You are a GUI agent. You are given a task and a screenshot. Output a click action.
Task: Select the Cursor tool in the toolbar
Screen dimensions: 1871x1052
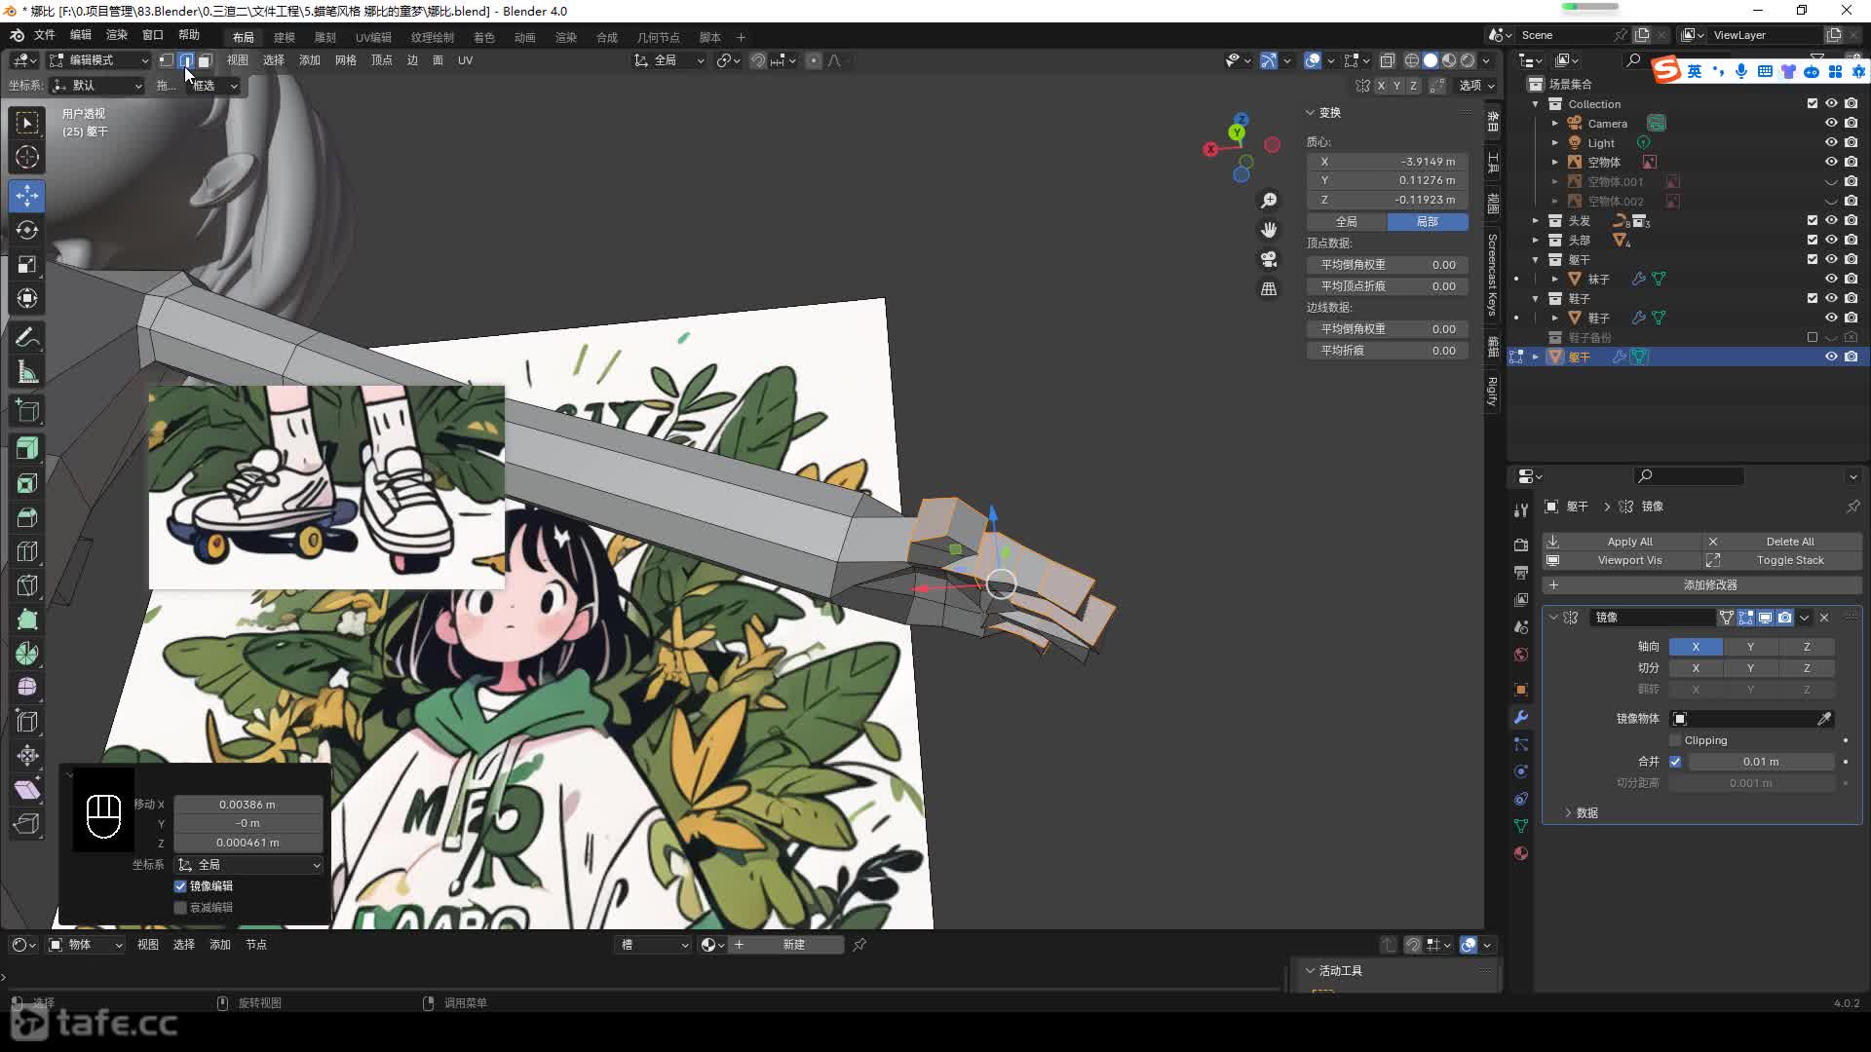(x=27, y=157)
